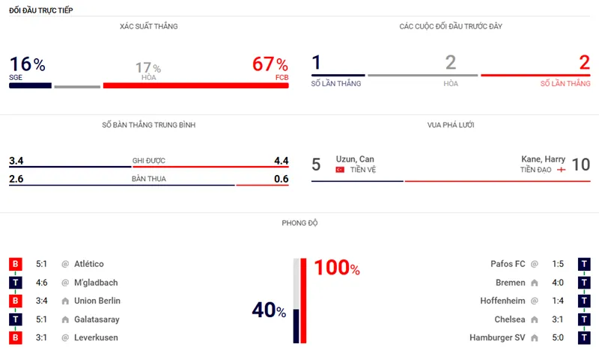Click the "Đối đầu trực tiếp" heading
Screen dimensions: 599x362
[41, 10]
